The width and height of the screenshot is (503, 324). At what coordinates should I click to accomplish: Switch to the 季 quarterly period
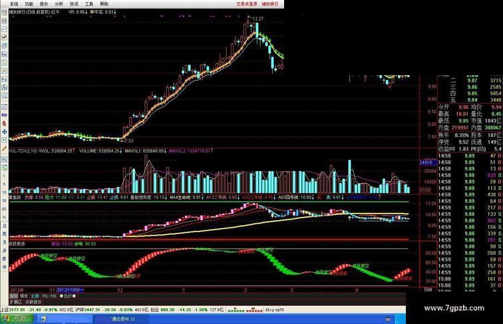tap(4, 259)
